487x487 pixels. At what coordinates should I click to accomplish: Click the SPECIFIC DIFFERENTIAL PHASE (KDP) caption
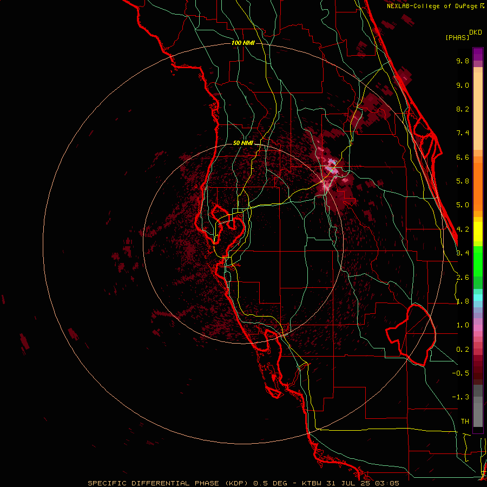(x=168, y=483)
